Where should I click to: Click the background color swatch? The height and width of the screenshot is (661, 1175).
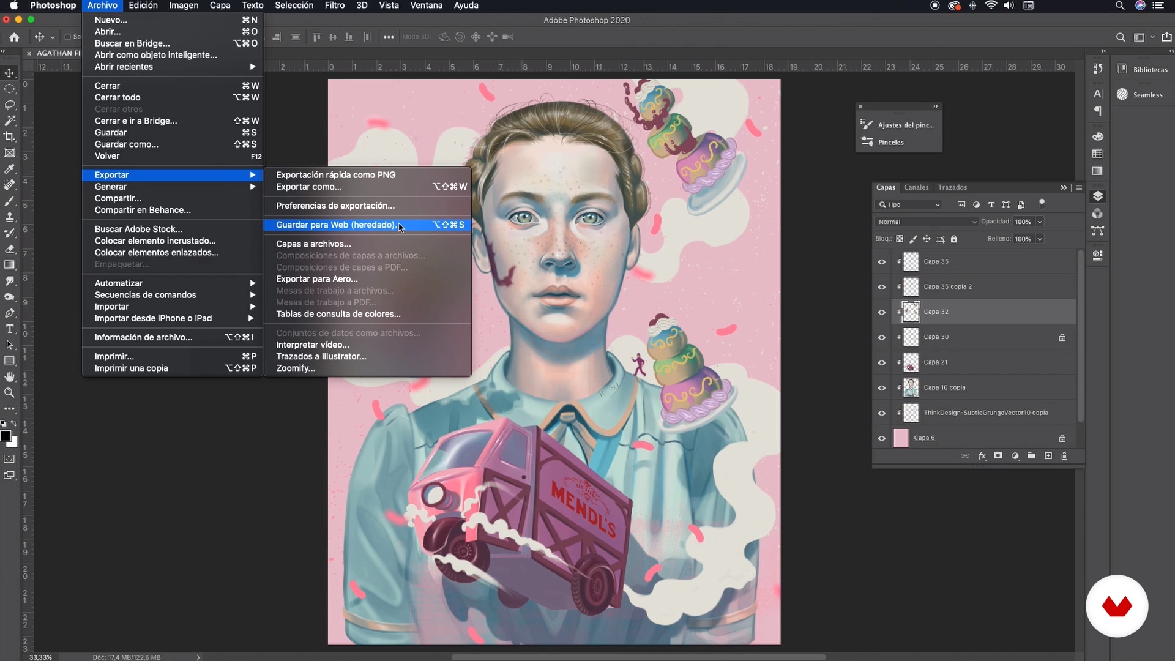tap(13, 443)
